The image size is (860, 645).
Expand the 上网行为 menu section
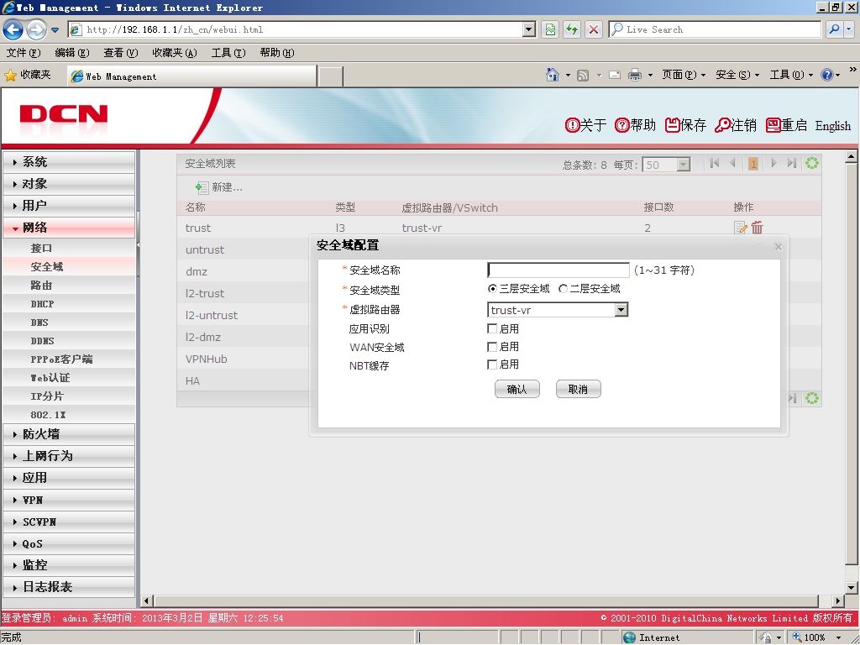pyautogui.click(x=69, y=456)
